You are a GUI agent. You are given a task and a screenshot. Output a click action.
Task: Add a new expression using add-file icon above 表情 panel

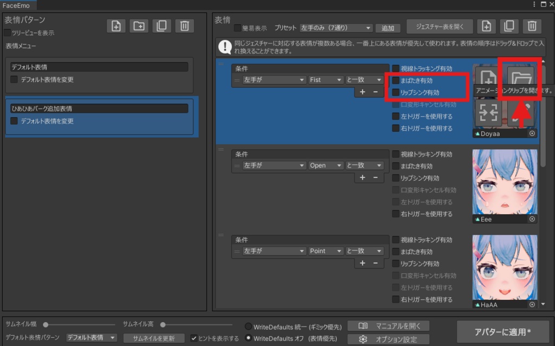click(x=486, y=26)
